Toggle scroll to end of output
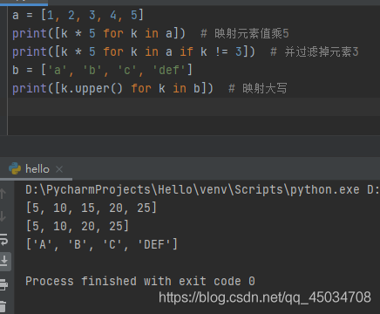Image resolution: width=380 pixels, height=314 pixels. [4, 261]
